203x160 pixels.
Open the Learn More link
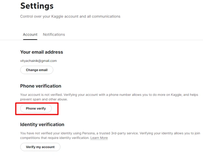point(99,138)
